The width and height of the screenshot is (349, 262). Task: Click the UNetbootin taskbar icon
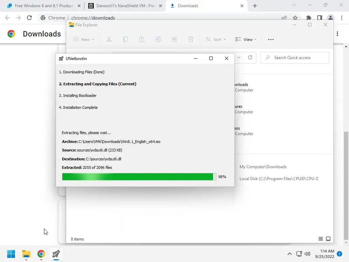click(x=56, y=254)
